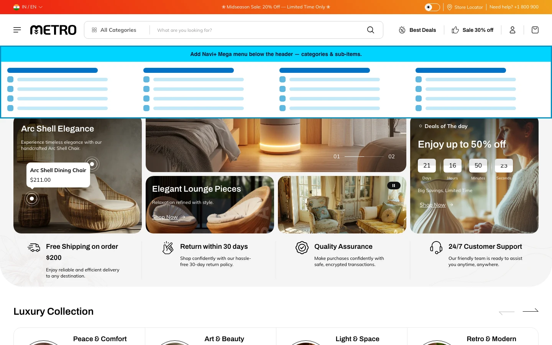The width and height of the screenshot is (552, 345).
Task: Click the Navi+ Mega menu banner text
Action: (276, 54)
